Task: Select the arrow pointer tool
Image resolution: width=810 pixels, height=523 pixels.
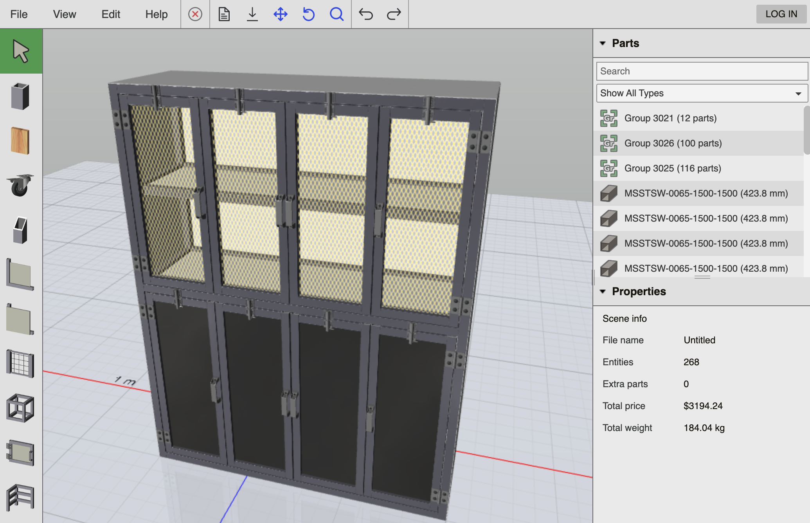Action: pyautogui.click(x=21, y=51)
